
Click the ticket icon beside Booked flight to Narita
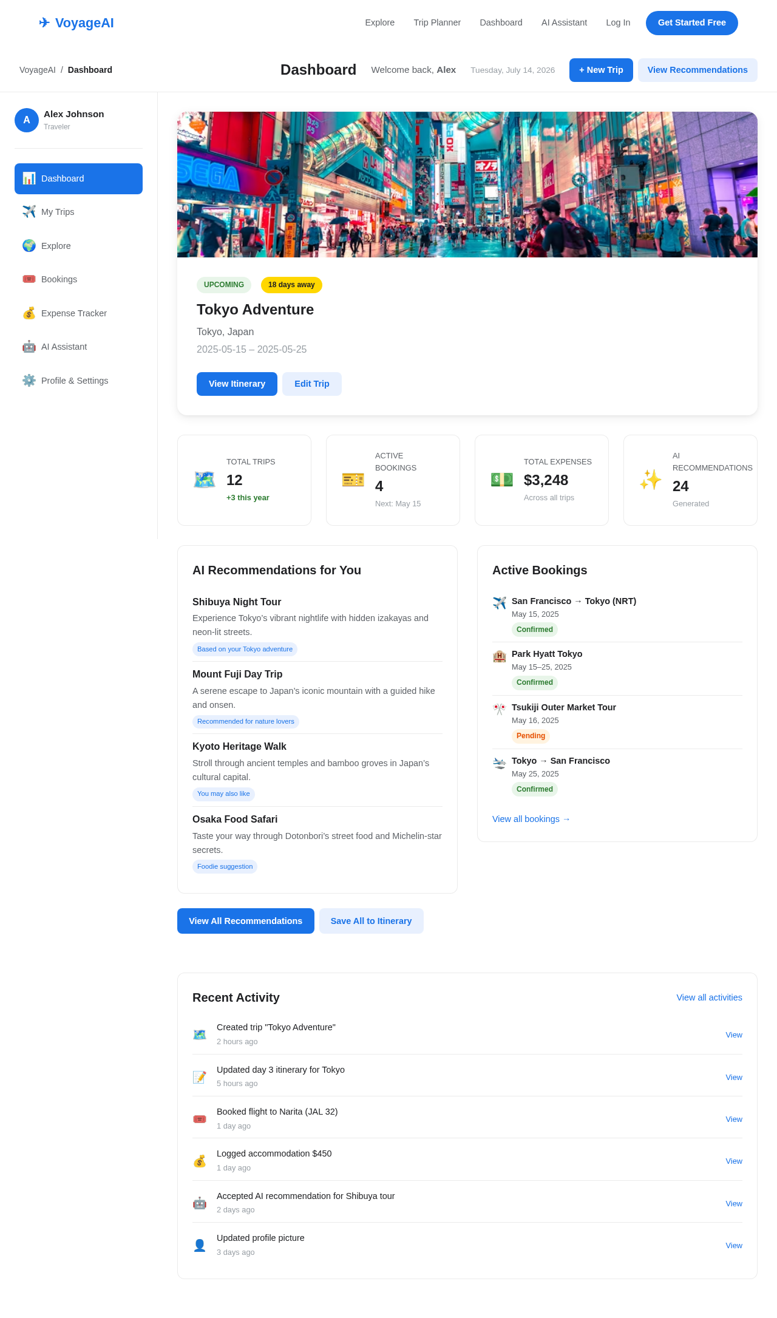click(200, 1119)
